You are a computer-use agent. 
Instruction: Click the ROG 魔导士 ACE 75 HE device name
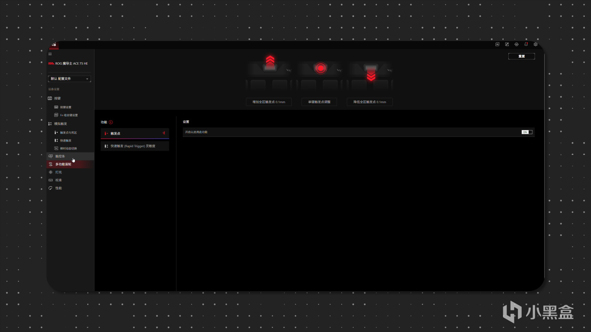(x=72, y=64)
